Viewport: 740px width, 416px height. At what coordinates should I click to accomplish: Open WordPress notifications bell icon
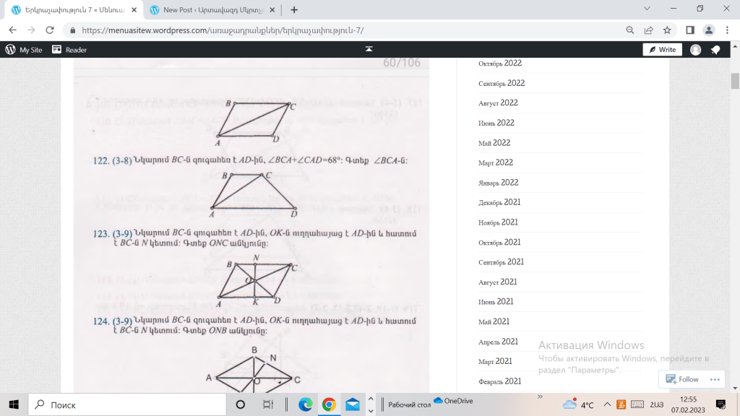pyautogui.click(x=715, y=50)
